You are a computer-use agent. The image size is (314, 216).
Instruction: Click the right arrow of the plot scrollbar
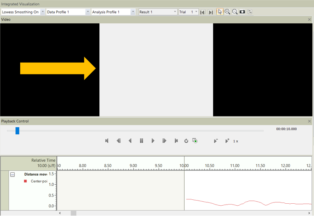click(x=309, y=213)
